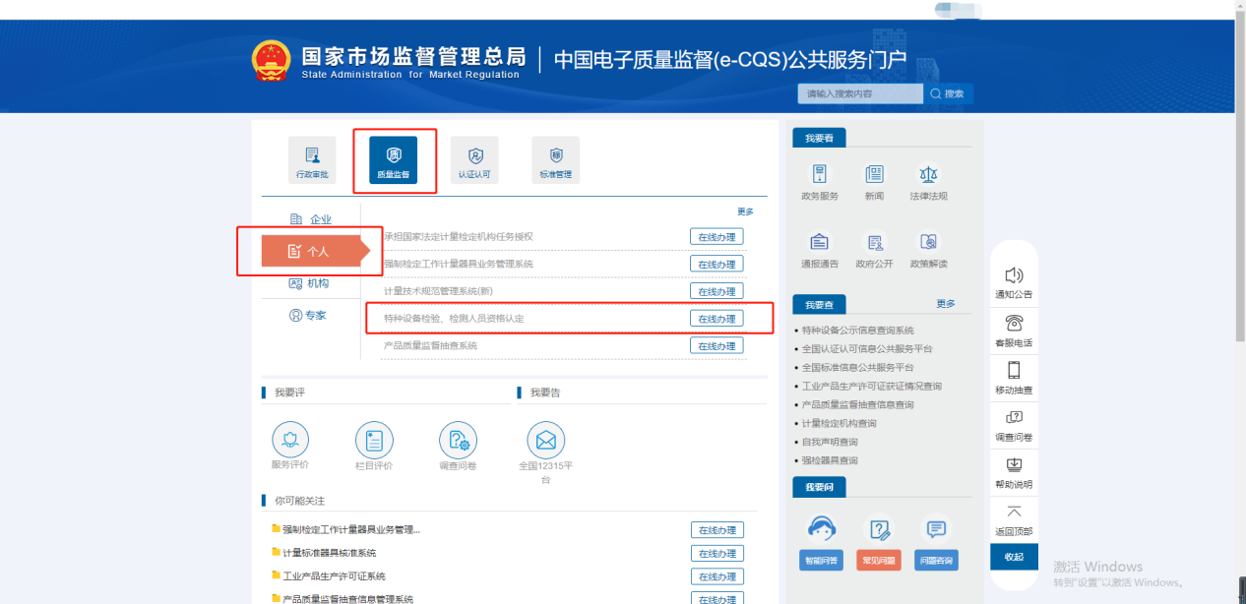This screenshot has width=1246, height=604.
Task: Switch to the 机构 category tab
Action: (x=309, y=283)
